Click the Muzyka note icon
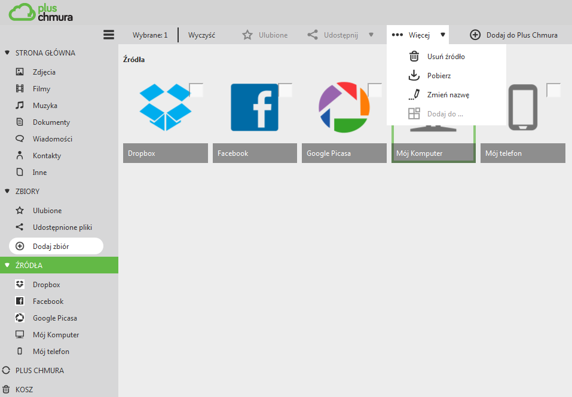572x397 pixels. (x=20, y=105)
